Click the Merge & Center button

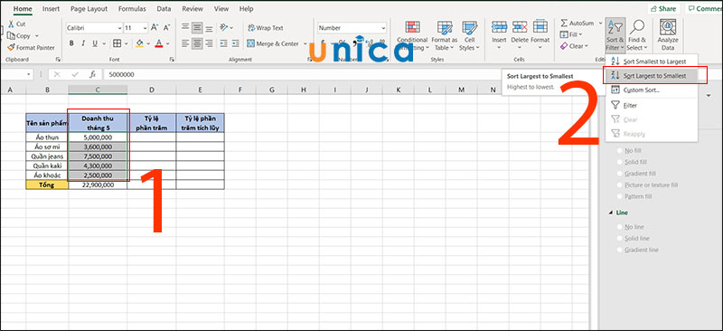pyautogui.click(x=273, y=43)
